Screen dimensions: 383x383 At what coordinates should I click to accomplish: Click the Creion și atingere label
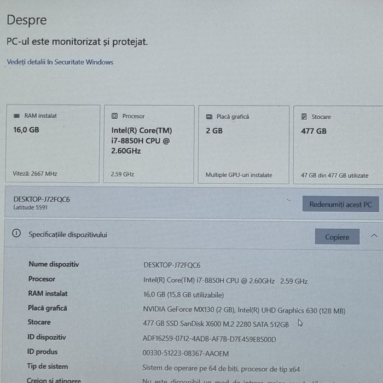pyautogui.click(x=54, y=380)
